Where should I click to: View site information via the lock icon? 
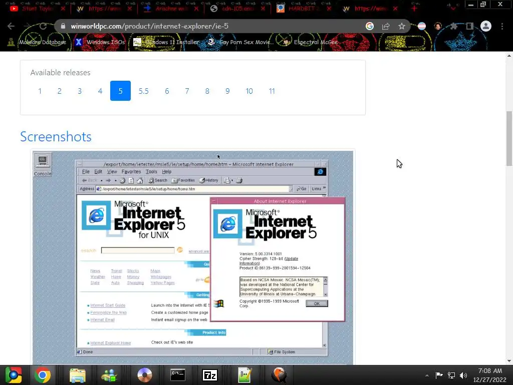[x=63, y=26]
